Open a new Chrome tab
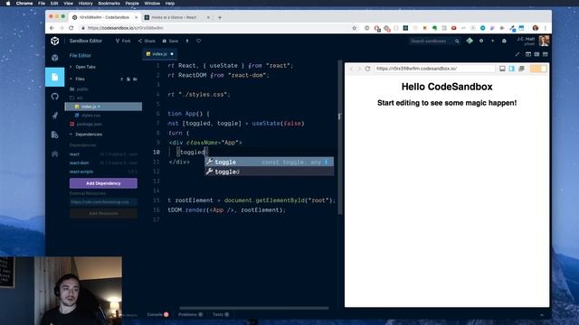579x325 pixels. coord(220,17)
